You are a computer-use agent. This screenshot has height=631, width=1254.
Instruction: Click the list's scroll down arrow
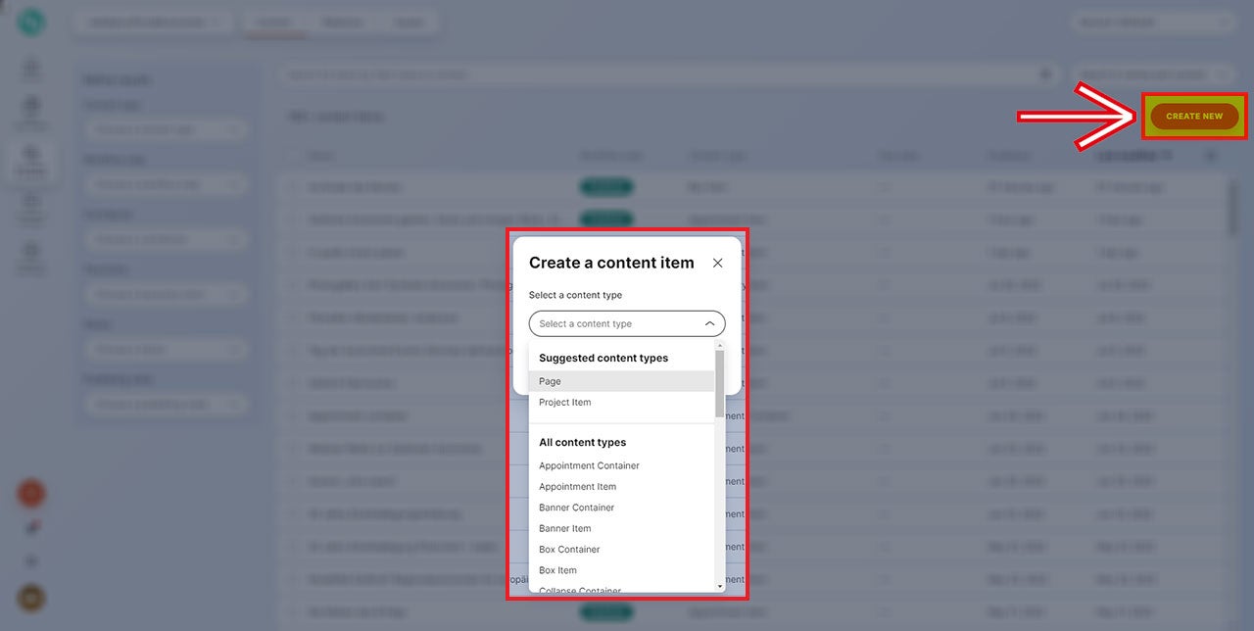(x=720, y=586)
